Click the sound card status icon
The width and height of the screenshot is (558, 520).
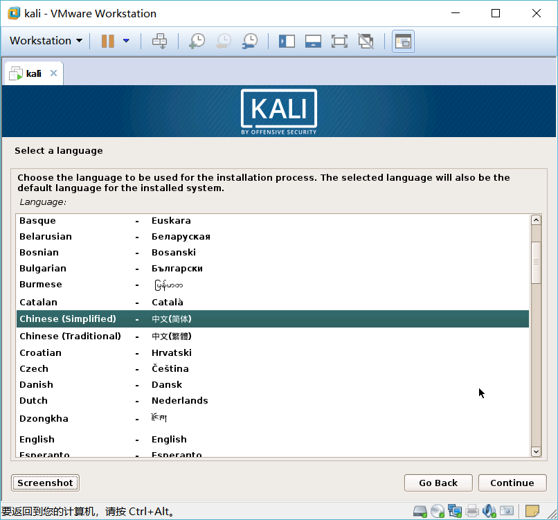click(489, 512)
